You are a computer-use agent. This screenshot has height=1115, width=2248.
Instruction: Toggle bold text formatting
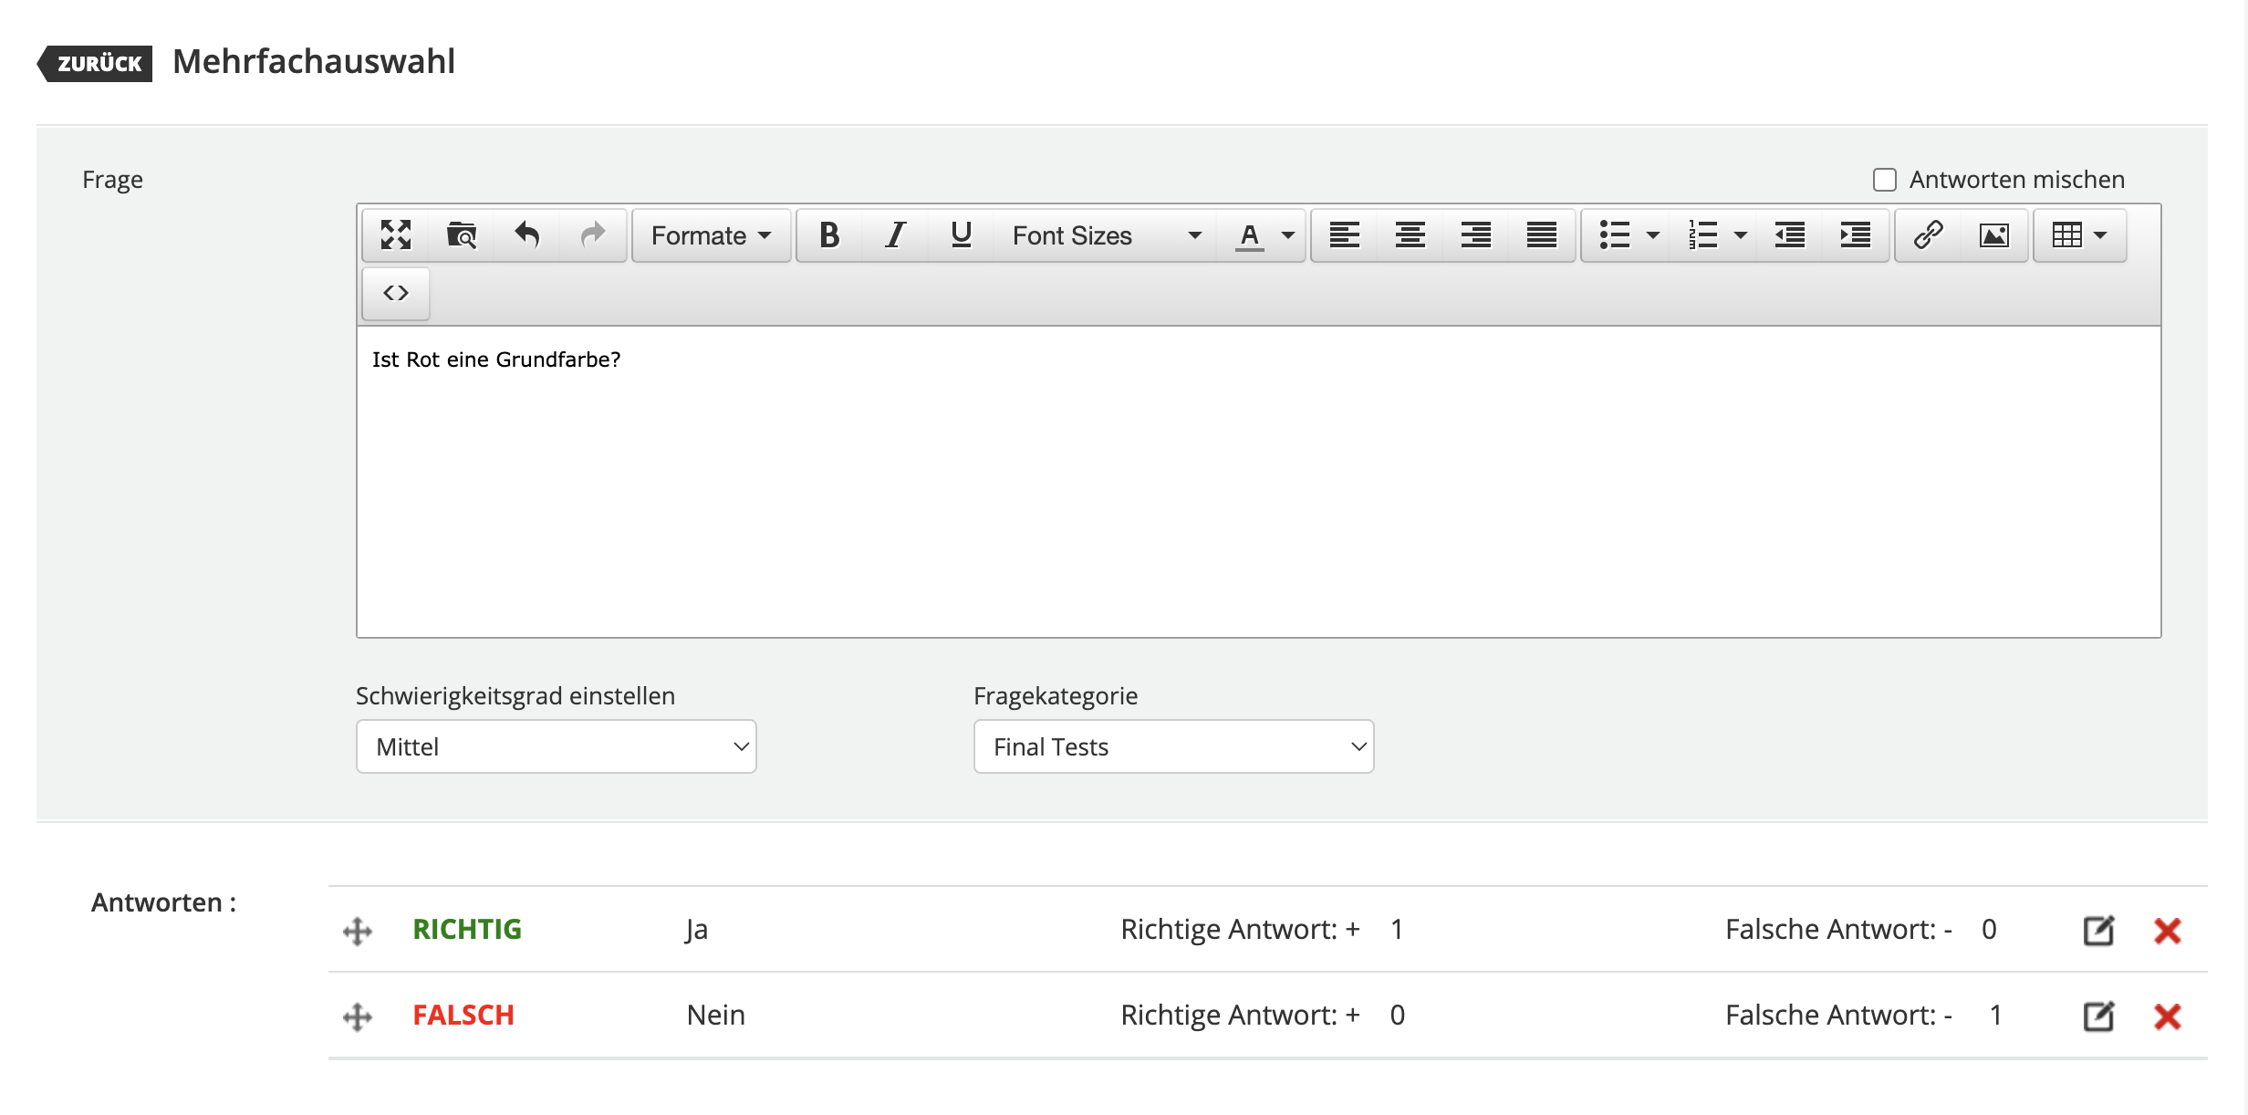[x=828, y=235]
